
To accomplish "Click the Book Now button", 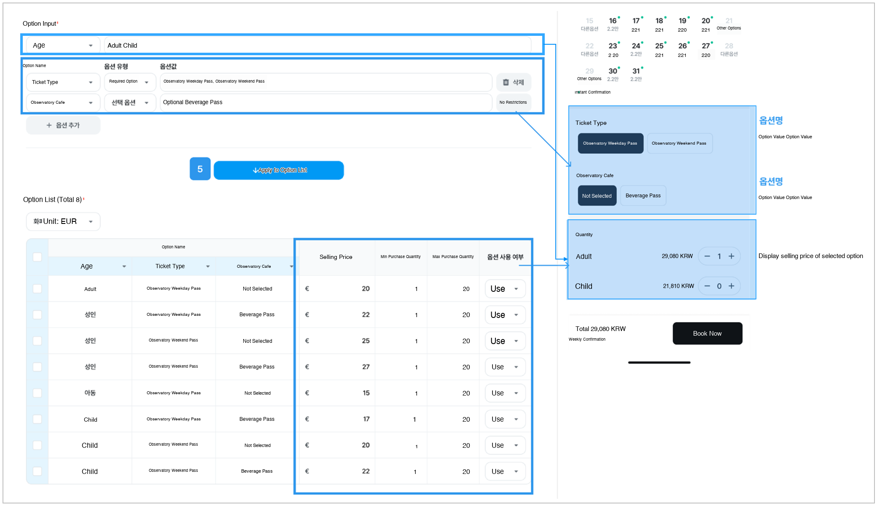I will pyautogui.click(x=708, y=334).
